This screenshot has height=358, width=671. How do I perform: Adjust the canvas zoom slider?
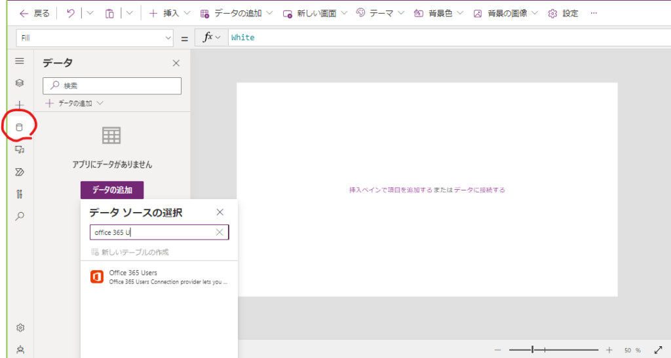click(553, 350)
